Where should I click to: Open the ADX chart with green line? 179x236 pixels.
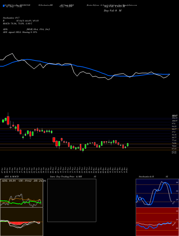pyautogui.click(x=21, y=193)
